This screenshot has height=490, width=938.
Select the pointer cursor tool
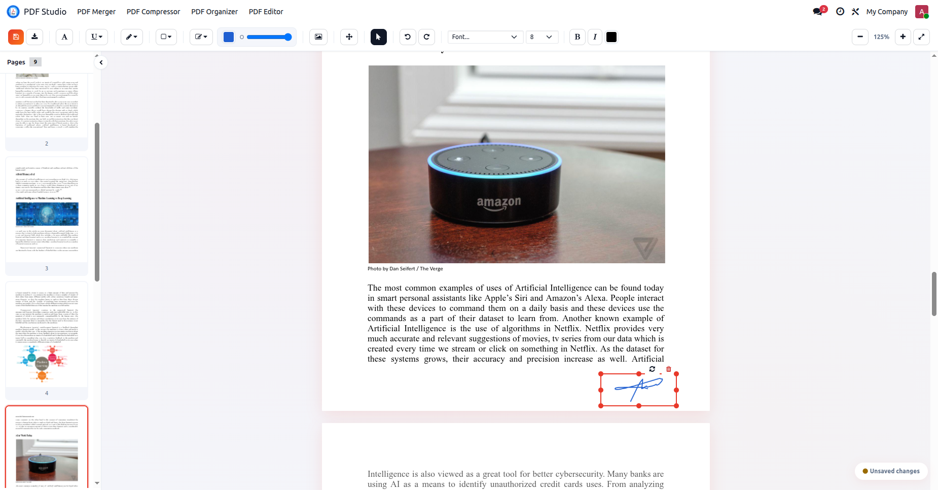click(379, 37)
